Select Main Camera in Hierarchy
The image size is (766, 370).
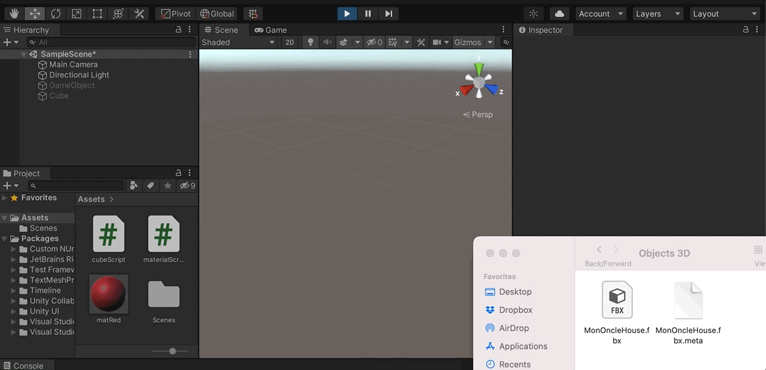(73, 65)
